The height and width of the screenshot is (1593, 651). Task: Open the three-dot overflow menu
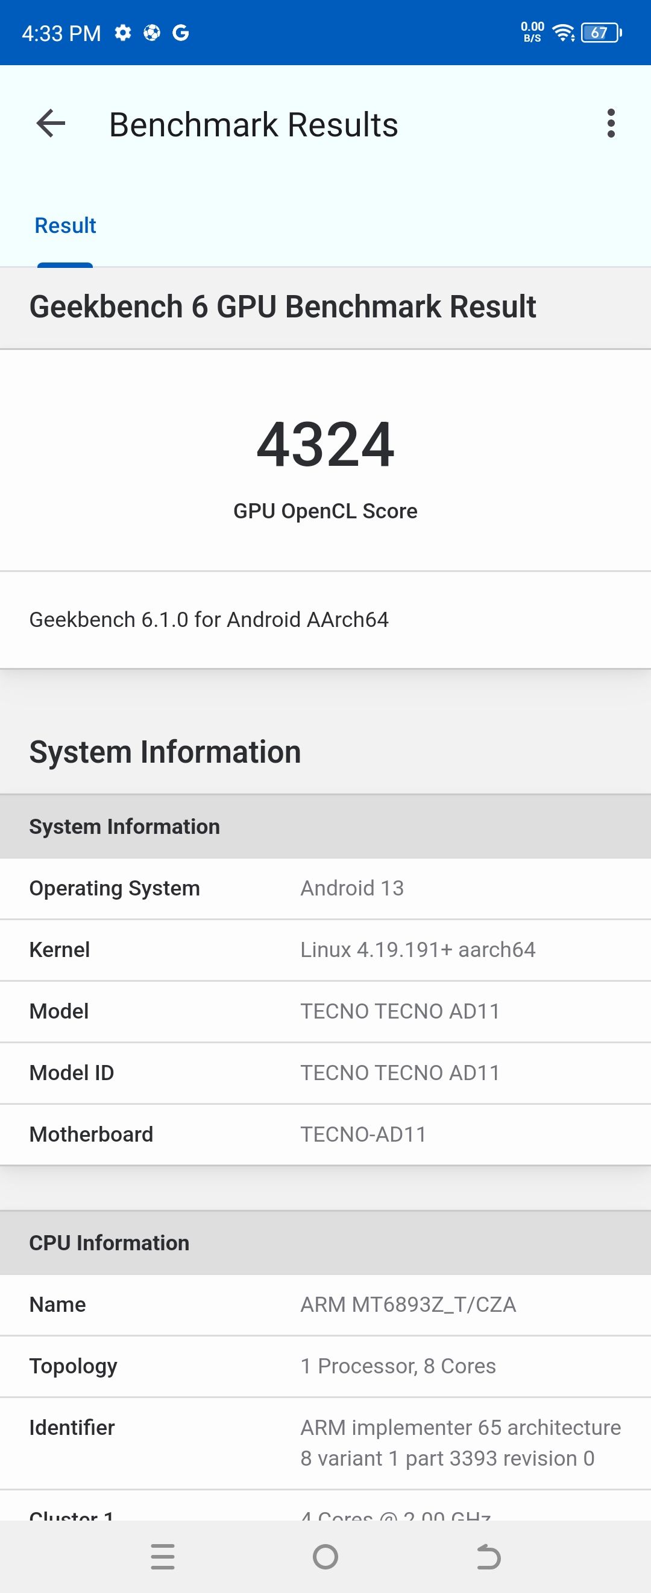pyautogui.click(x=611, y=123)
